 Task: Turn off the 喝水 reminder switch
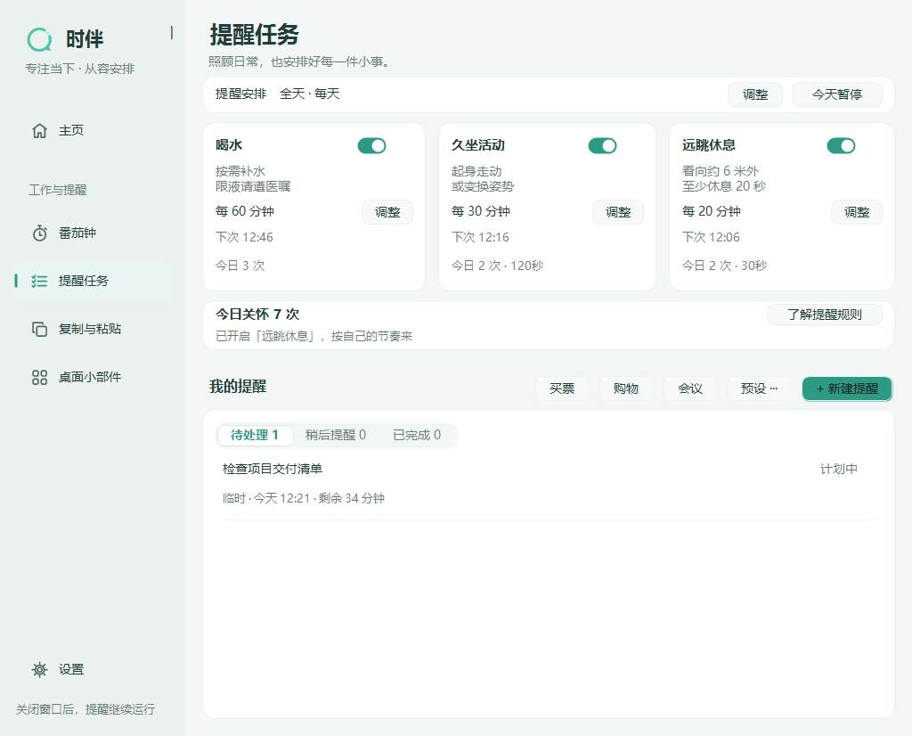(x=371, y=145)
